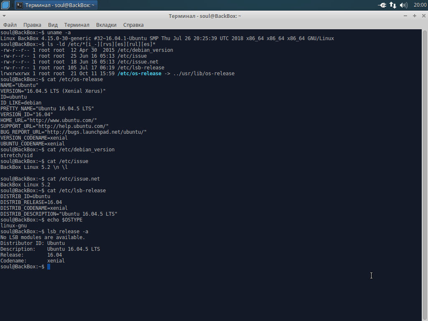Click the ID_LIKE=debian line
The width and height of the screenshot is (428, 321).
click(x=21, y=103)
